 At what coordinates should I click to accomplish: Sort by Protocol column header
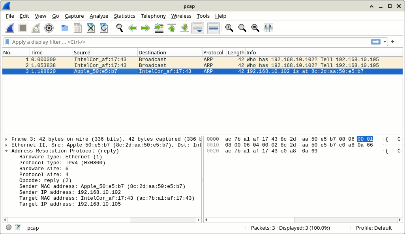(214, 52)
